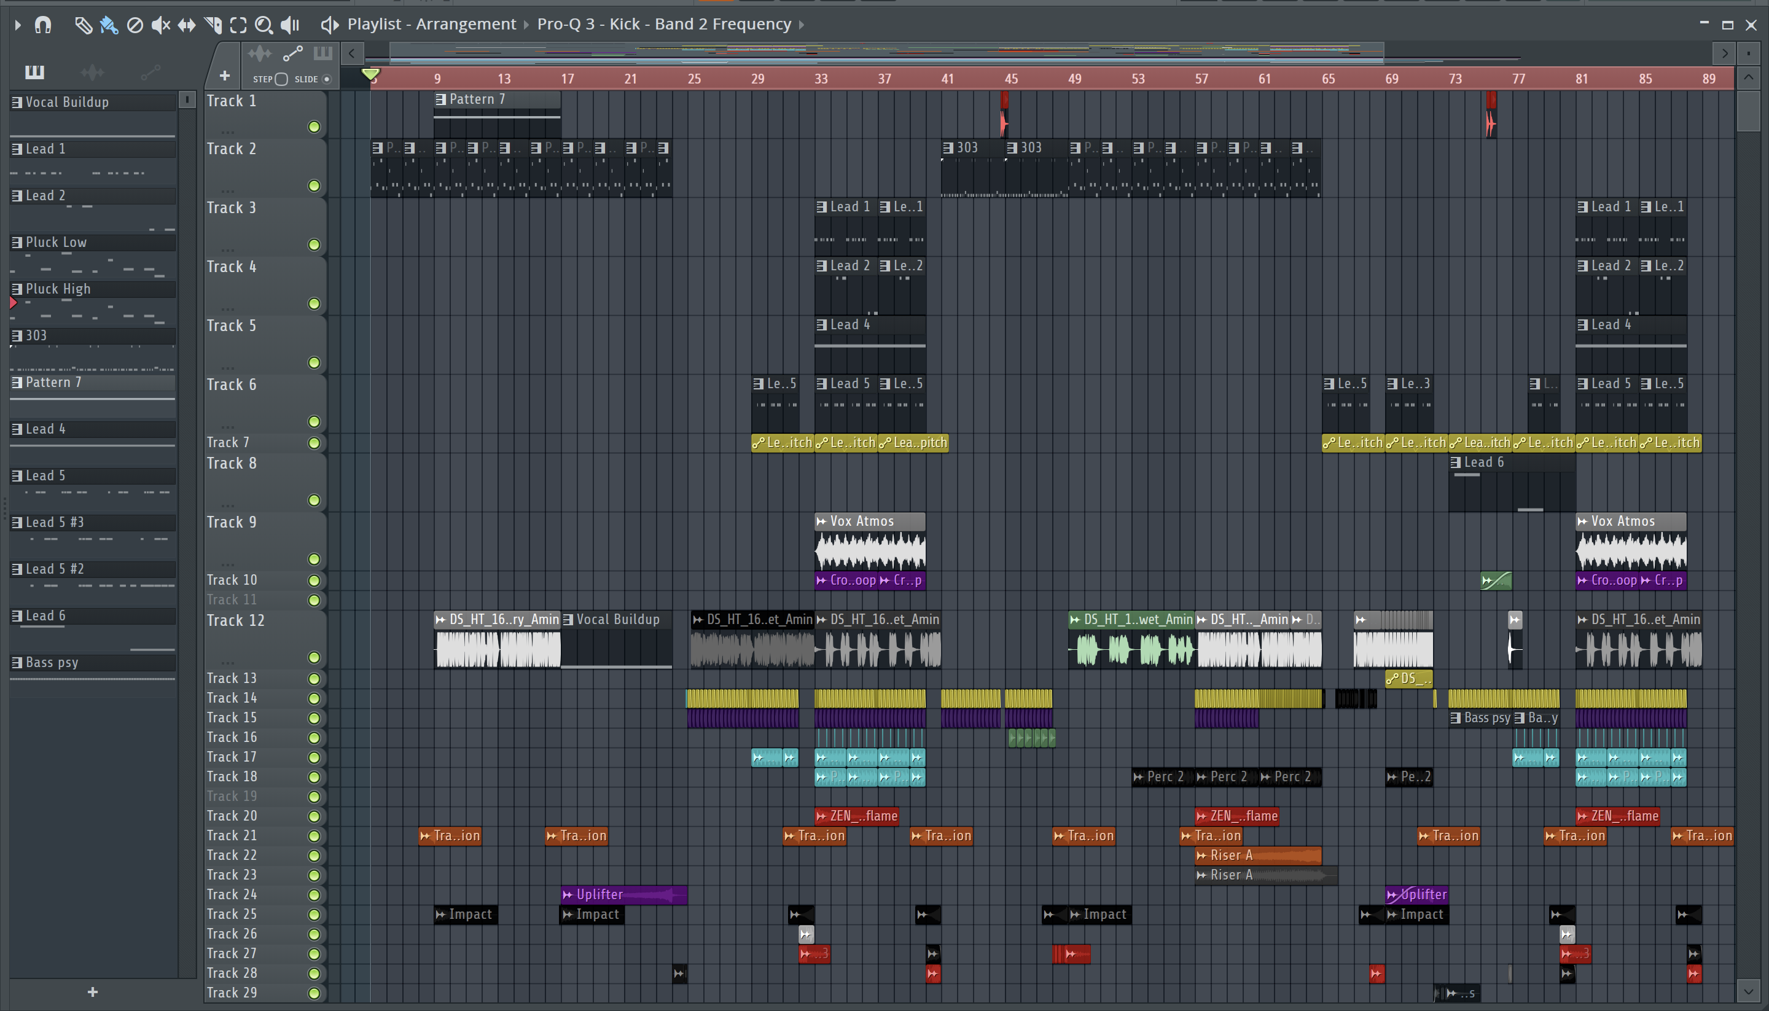Click the Track 3 header label
The width and height of the screenshot is (1769, 1011).
coord(231,208)
